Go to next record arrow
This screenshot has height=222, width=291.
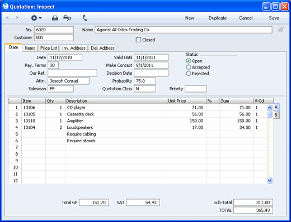click(x=17, y=18)
